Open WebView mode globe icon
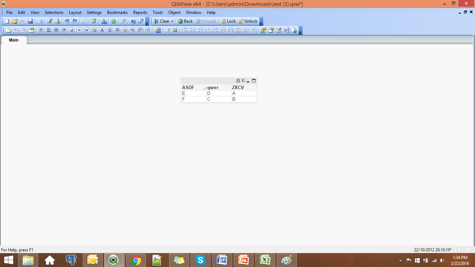This screenshot has height=267, width=475. (x=294, y=30)
